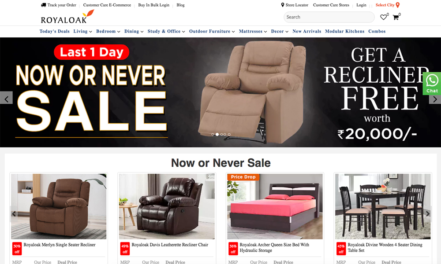Screen dimensions: 441x264
Task: Open the shopping cart icon
Action: (396, 18)
